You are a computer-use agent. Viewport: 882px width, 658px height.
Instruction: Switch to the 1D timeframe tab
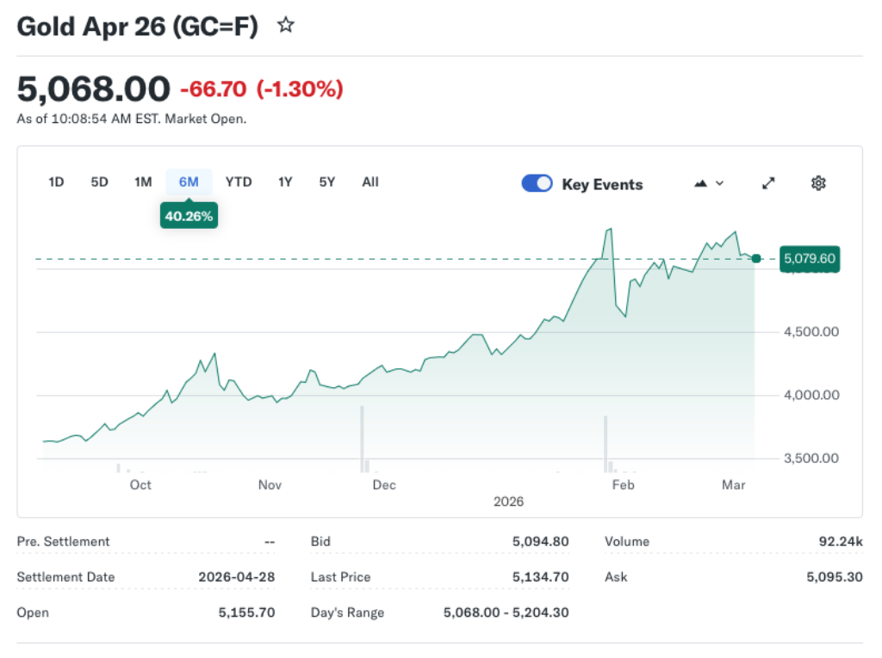tap(56, 181)
